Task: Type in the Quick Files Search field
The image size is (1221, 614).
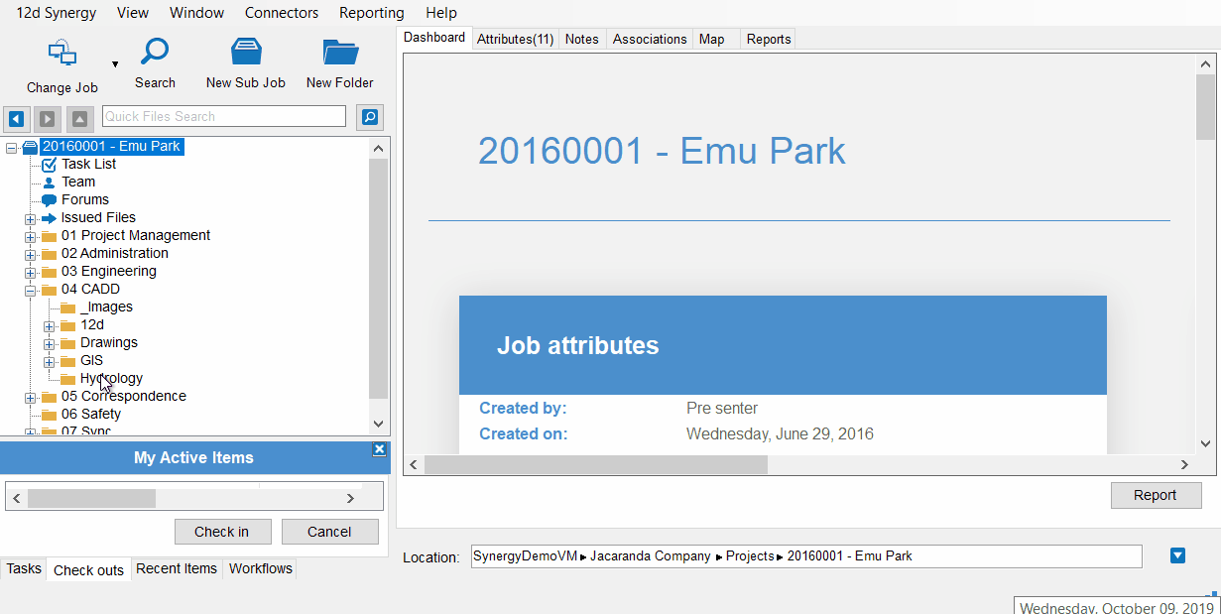Action: [223, 117]
